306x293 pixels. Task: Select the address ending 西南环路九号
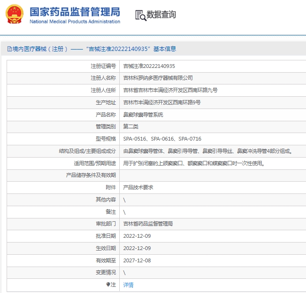[x=170, y=90]
